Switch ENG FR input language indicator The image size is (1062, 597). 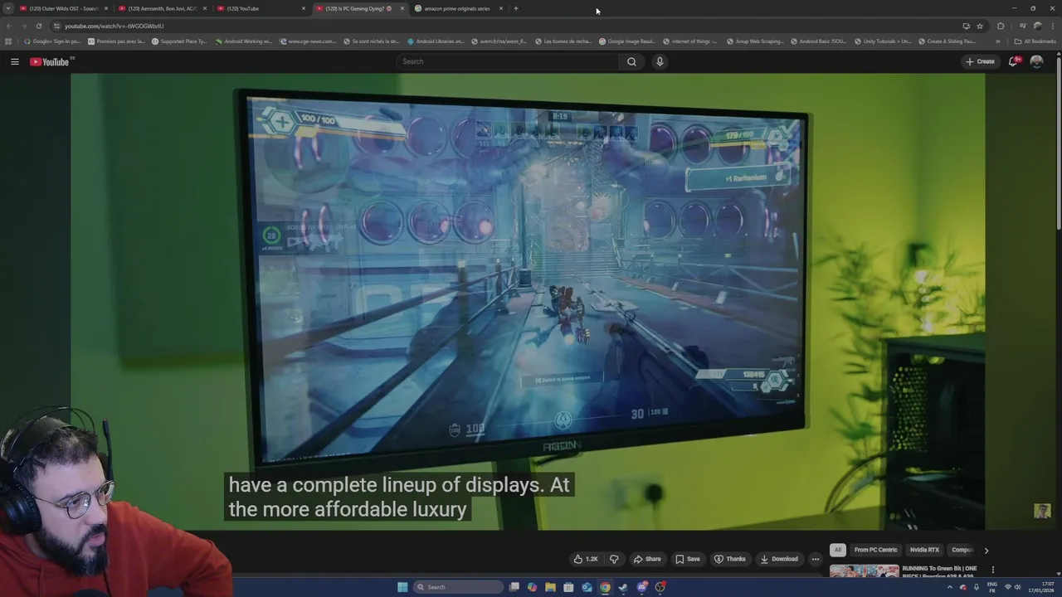pos(993,587)
